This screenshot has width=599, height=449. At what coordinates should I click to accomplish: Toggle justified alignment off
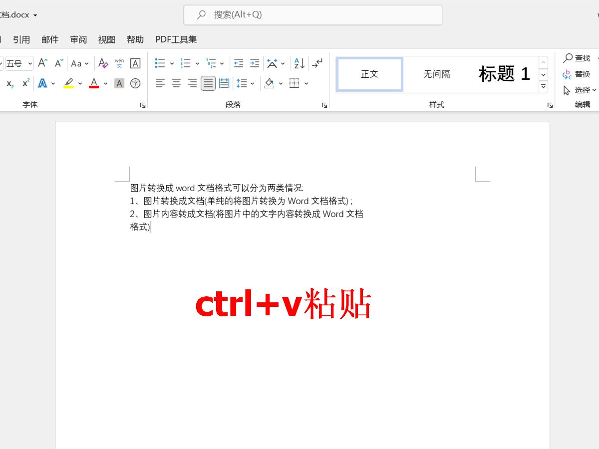click(x=208, y=83)
